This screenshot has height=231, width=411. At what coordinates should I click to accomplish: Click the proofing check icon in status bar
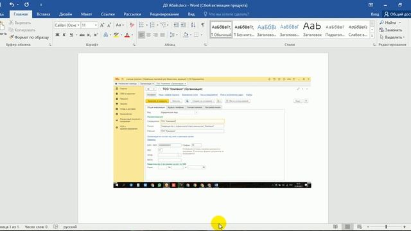(x=56, y=227)
